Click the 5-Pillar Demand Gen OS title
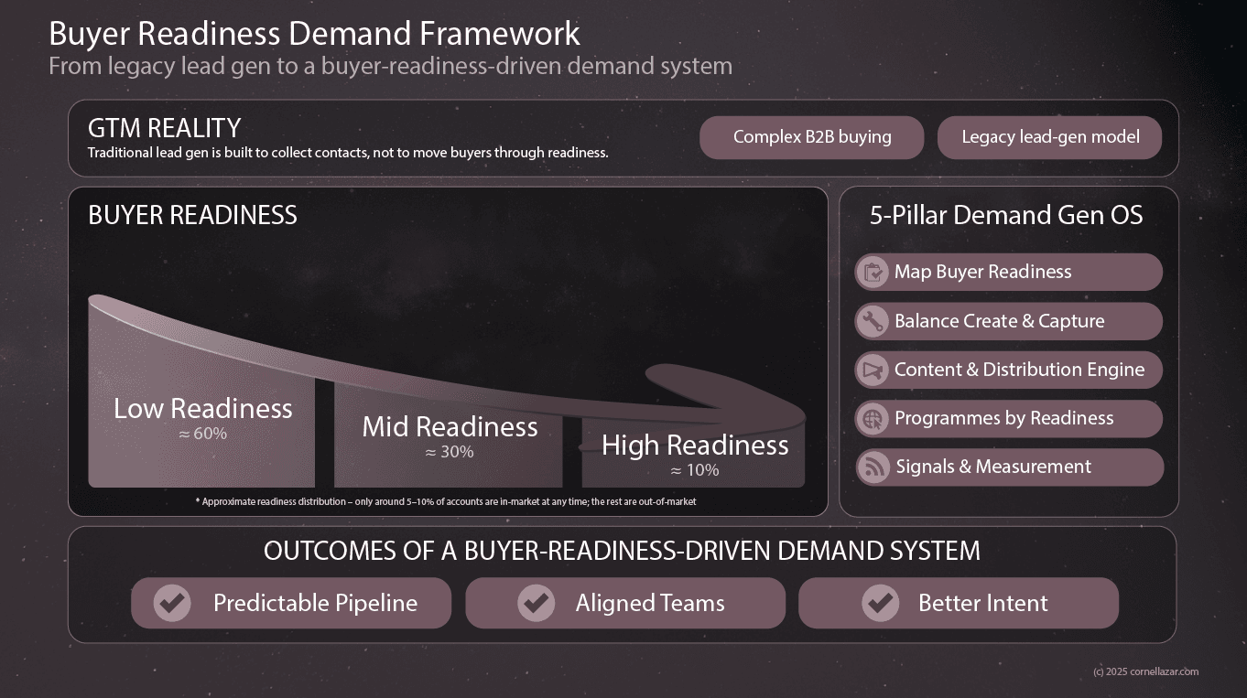1247x698 pixels. pyautogui.click(x=1005, y=215)
